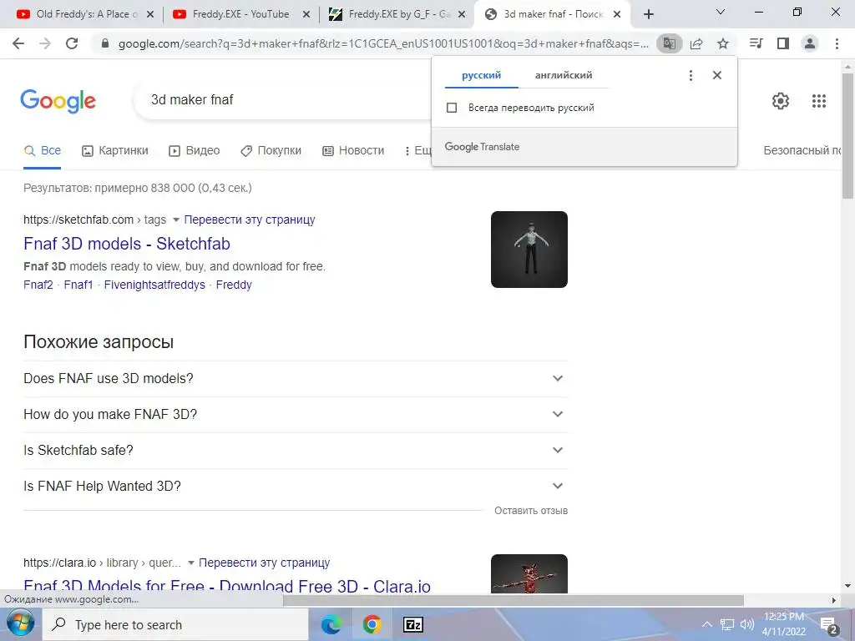855x641 pixels.
Task: Switch to Freddy.EXE by G_F tab
Action: click(397, 14)
